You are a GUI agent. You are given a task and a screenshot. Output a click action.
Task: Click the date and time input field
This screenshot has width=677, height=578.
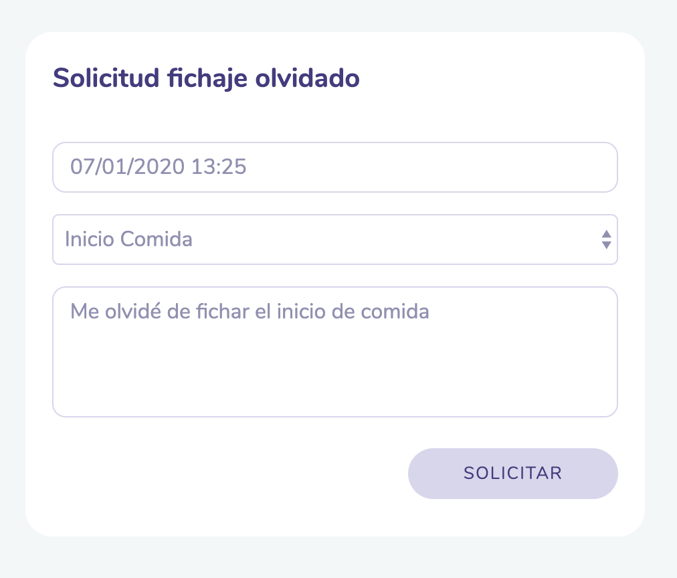click(x=334, y=167)
